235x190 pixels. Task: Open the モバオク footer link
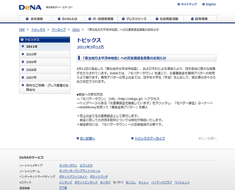(105, 182)
